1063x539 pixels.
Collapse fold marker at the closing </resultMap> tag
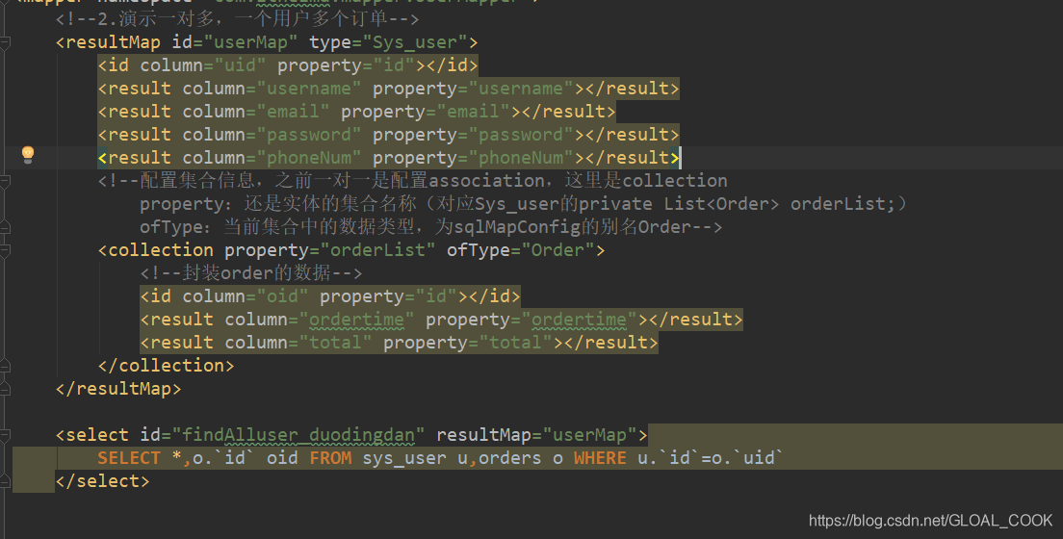pyautogui.click(x=5, y=389)
